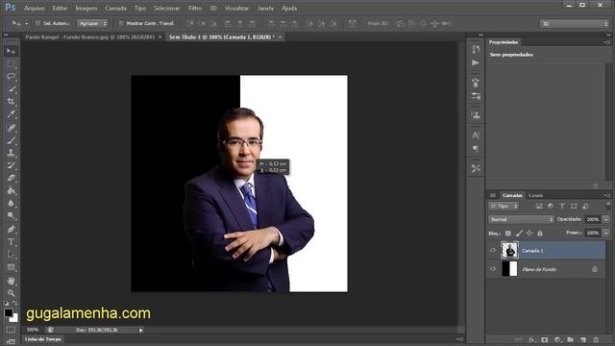Open the Opacidade slider dropdown
615x346 pixels.
(606, 219)
